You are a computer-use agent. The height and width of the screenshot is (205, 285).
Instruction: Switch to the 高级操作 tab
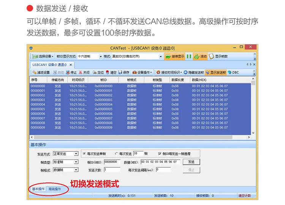(55, 189)
